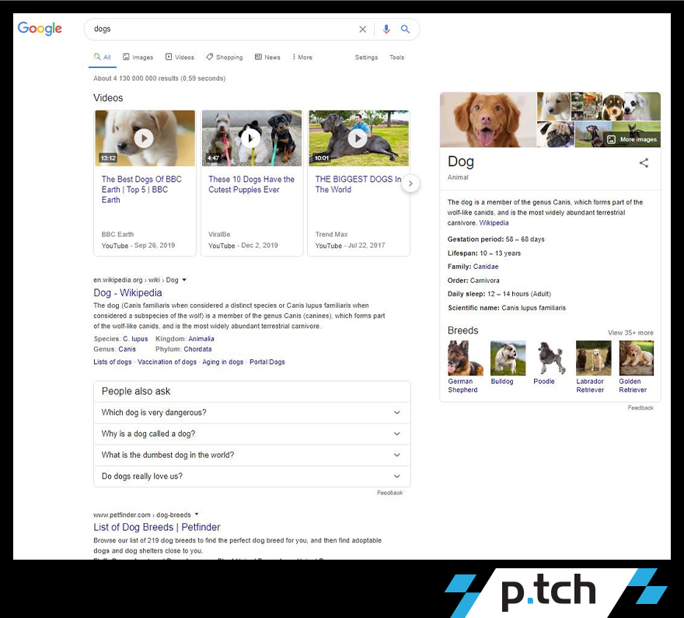The width and height of the screenshot is (684, 618).
Task: Clear the search box with X icon
Action: [x=362, y=30]
